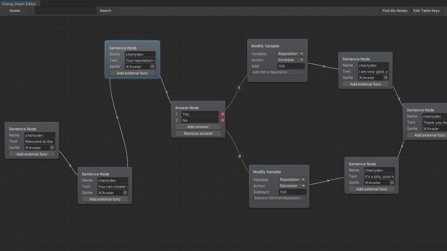Click Add answer in Answer Node
Image resolution: width=447 pixels, height=251 pixels.
point(198,127)
